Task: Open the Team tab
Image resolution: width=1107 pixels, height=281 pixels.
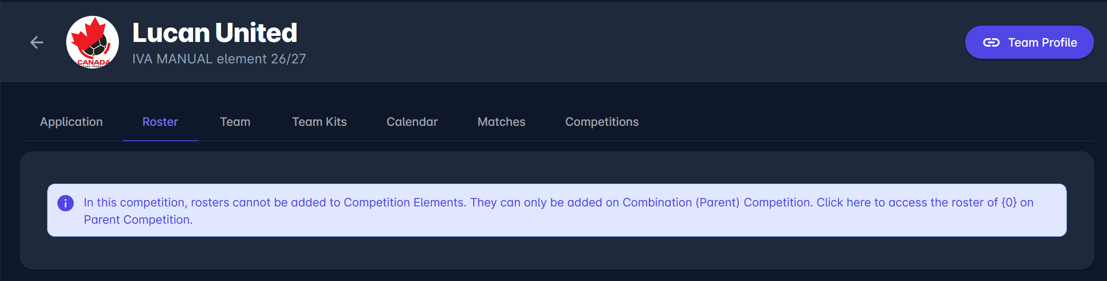Action: click(x=235, y=122)
